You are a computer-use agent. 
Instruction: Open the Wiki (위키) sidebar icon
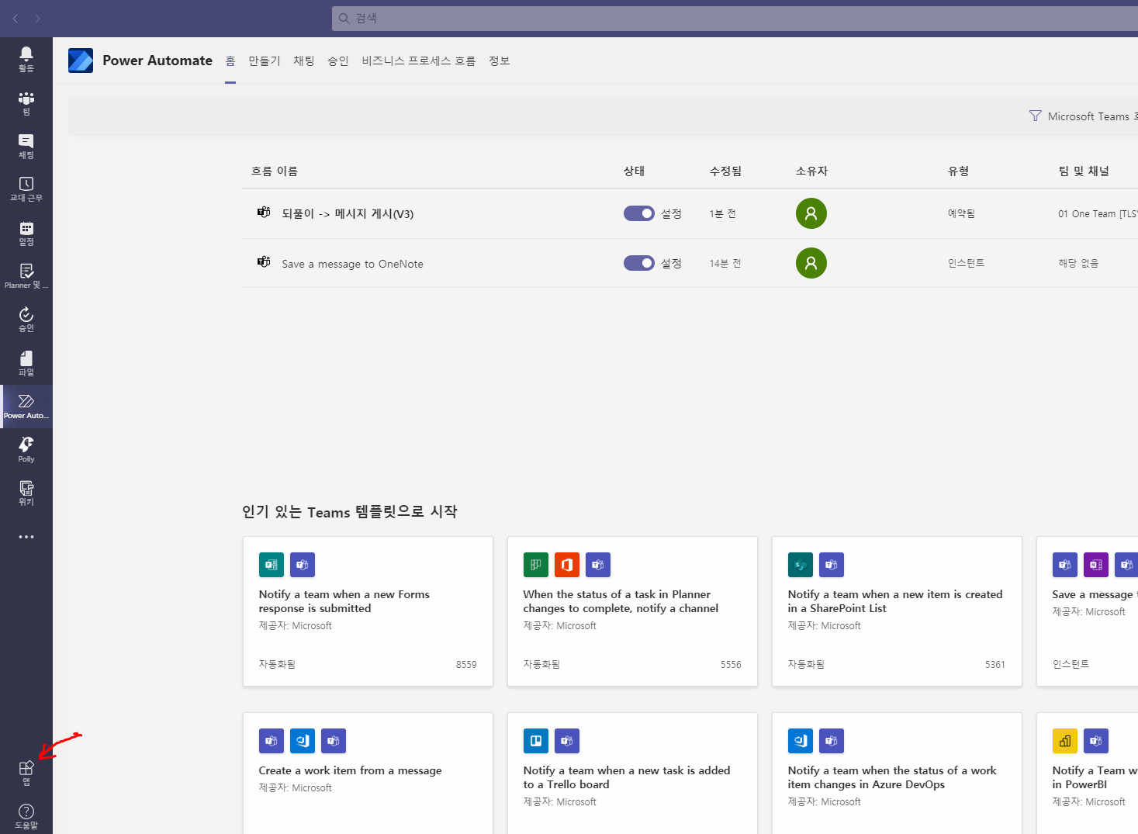click(x=26, y=493)
